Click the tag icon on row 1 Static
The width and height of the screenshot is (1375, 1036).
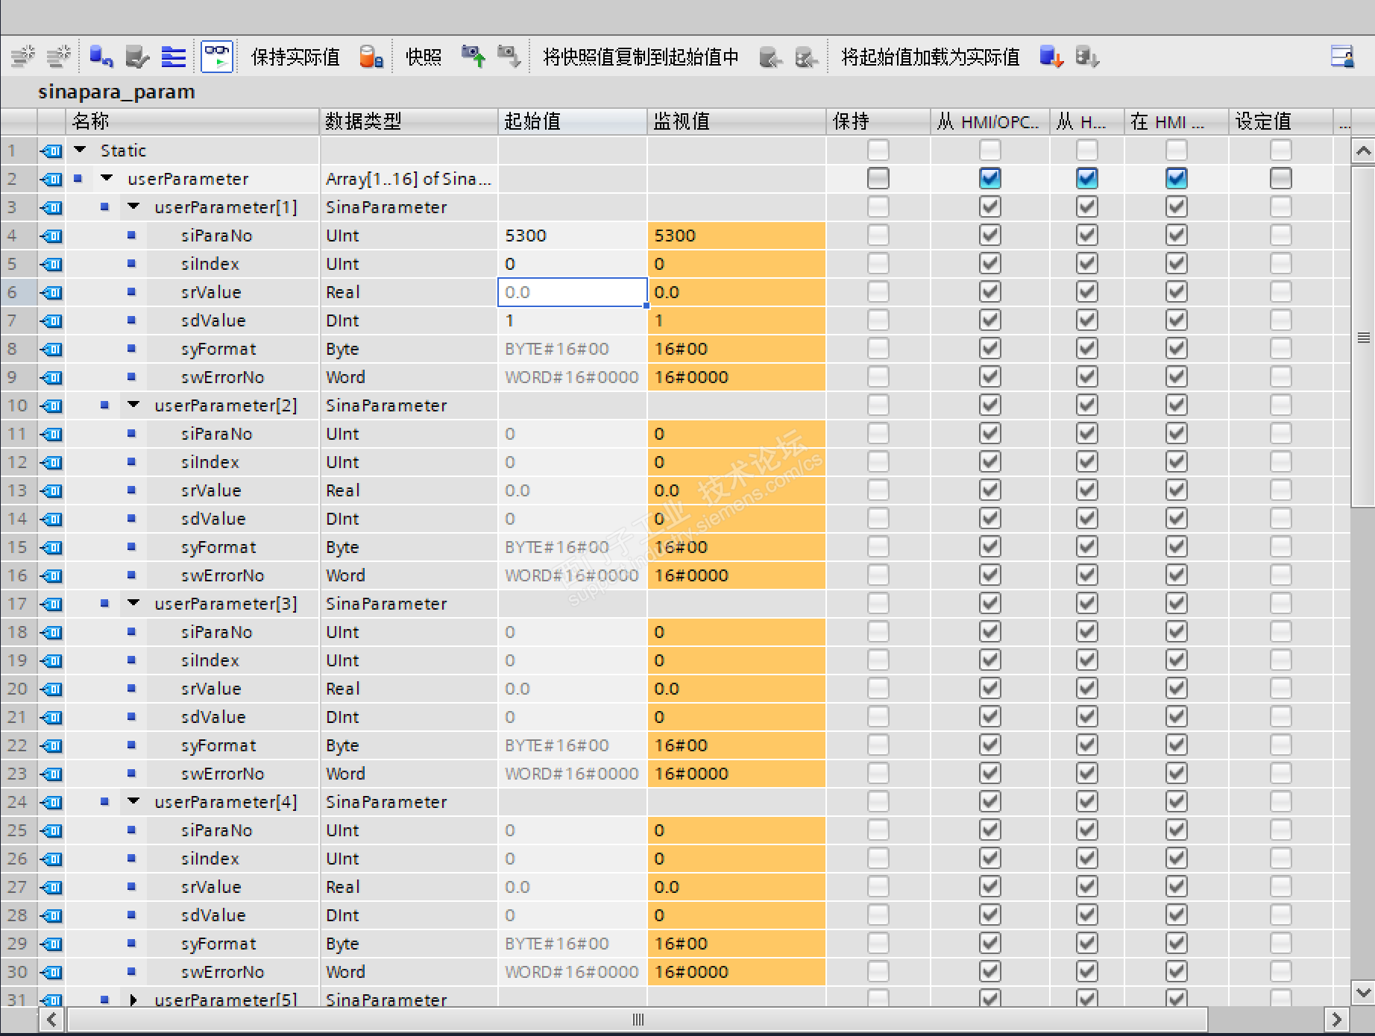(51, 151)
